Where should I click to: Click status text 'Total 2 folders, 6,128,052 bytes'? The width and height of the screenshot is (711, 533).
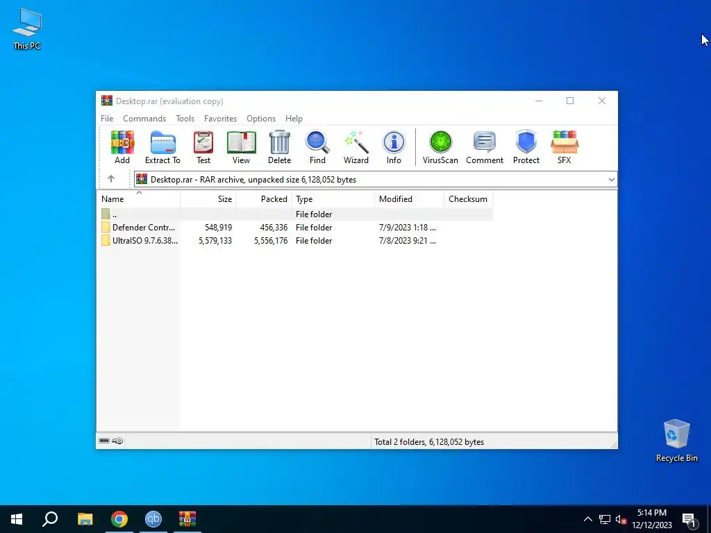tap(429, 442)
